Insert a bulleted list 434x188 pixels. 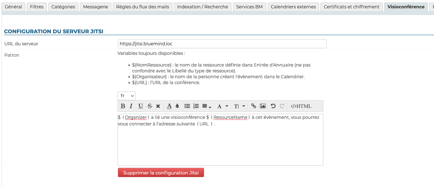pyautogui.click(x=187, y=106)
